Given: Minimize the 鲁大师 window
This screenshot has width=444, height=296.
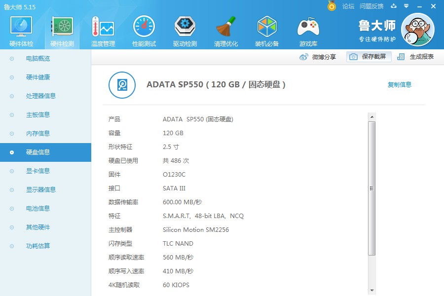Looking at the screenshot, I should [x=419, y=6].
